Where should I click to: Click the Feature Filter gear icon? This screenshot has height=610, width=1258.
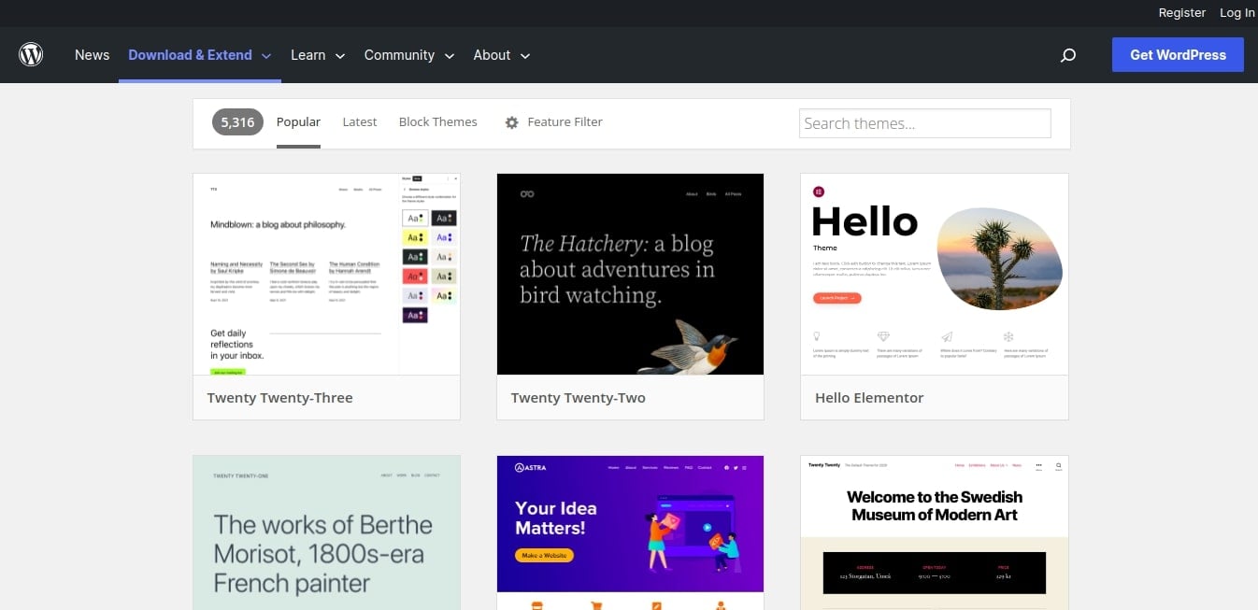click(x=511, y=122)
